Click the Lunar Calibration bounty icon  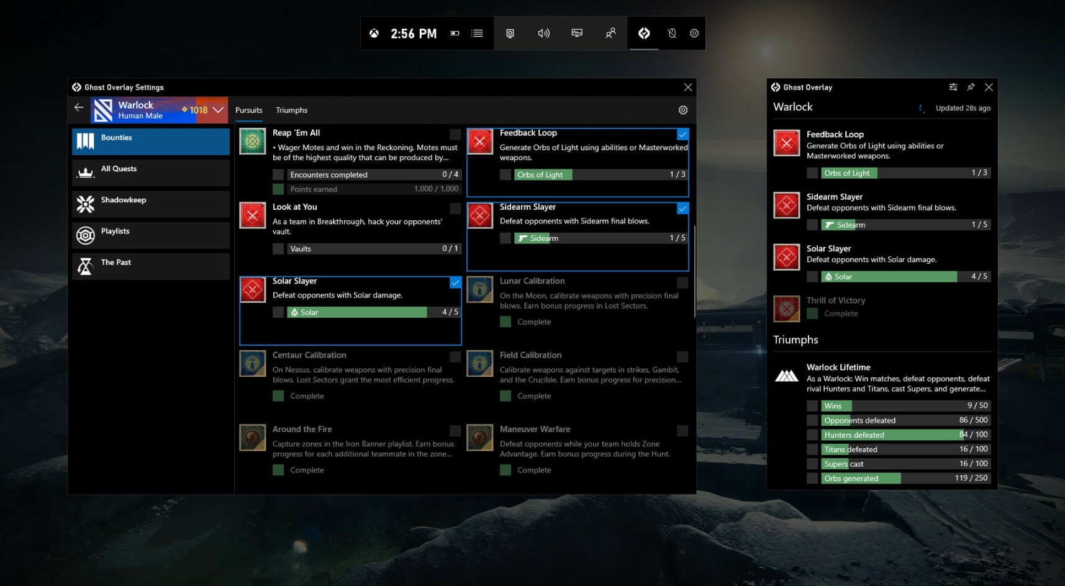480,289
